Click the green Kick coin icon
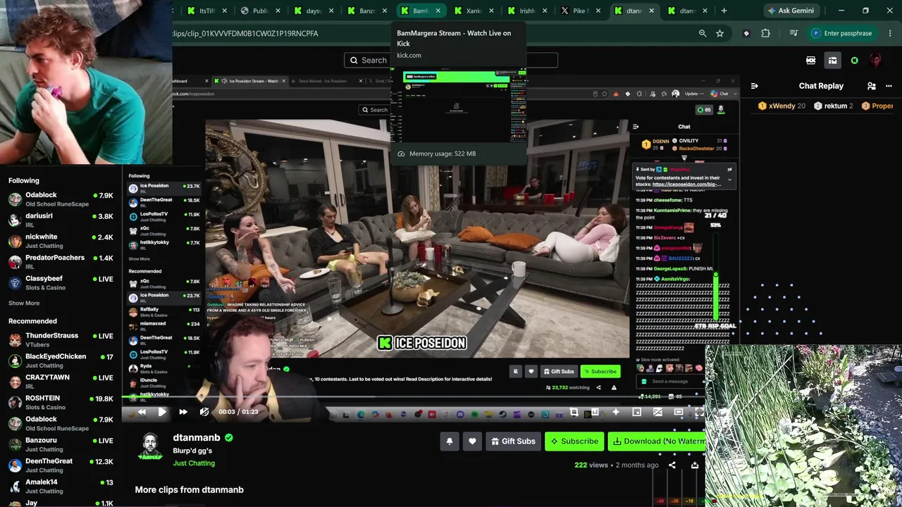Viewport: 902px width, 507px height. click(855, 61)
